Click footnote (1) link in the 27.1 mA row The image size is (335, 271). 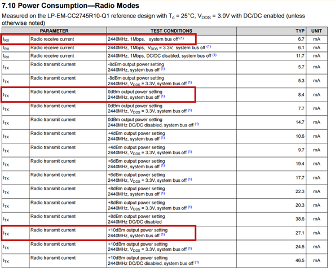tap(162, 235)
